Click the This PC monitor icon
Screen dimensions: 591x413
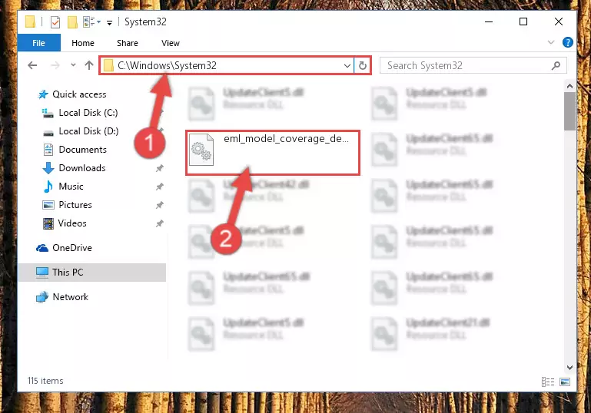click(x=42, y=273)
